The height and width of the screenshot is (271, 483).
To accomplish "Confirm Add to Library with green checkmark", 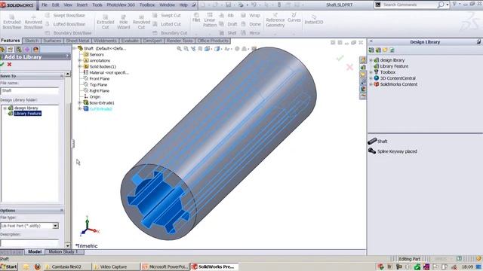I will tap(2, 64).
